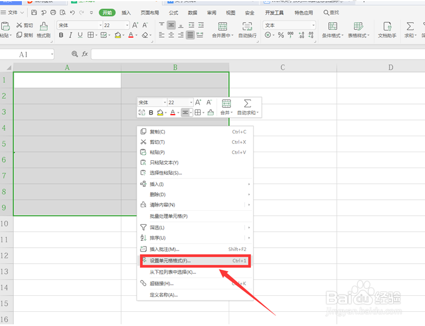425x326 pixels.
Task: Click the Sum (求和) sigma icon
Action: pos(410,26)
